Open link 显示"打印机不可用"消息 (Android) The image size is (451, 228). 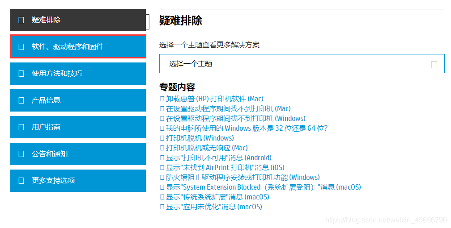[x=219, y=158]
